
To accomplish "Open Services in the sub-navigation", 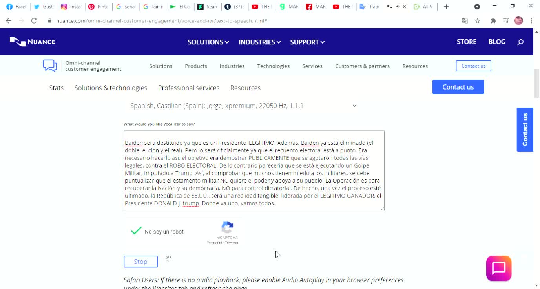I will click(x=312, y=66).
